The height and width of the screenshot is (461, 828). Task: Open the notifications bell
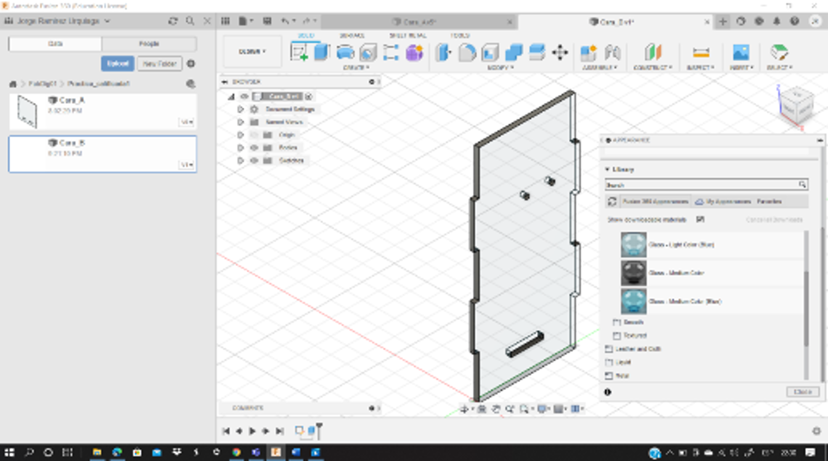777,21
